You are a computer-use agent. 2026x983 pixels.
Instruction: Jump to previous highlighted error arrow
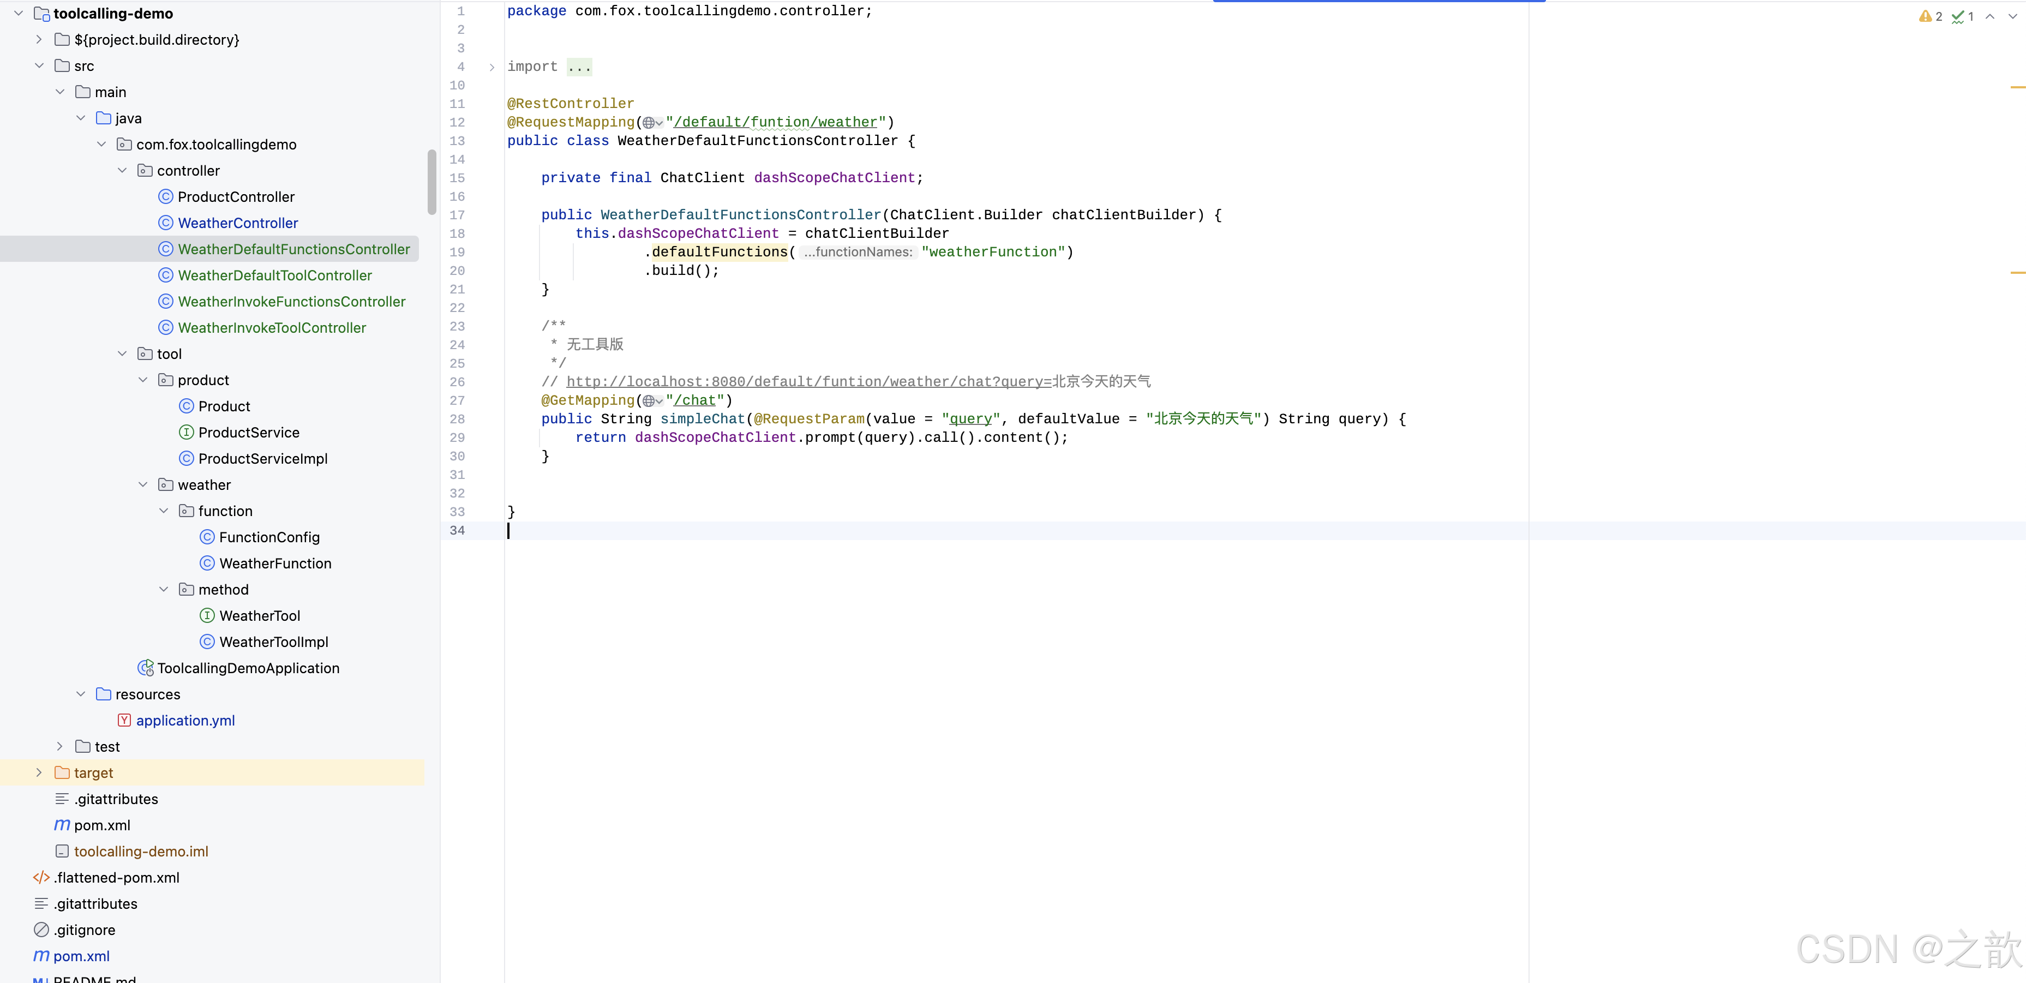click(1990, 16)
